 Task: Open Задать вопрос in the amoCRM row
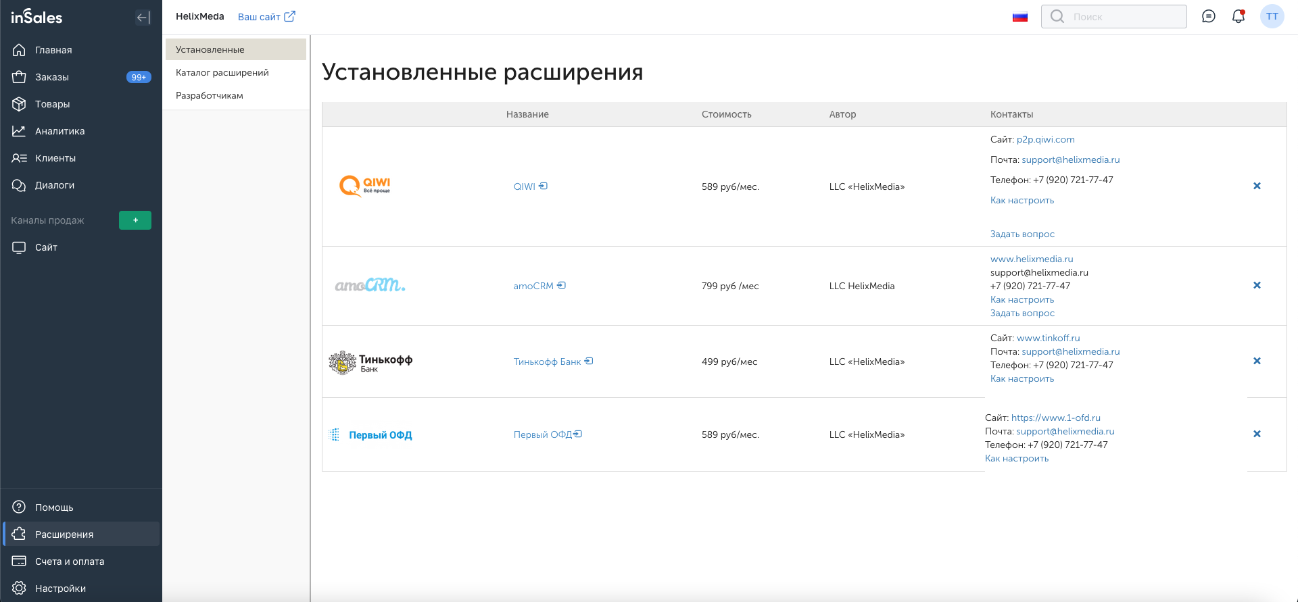1022,313
